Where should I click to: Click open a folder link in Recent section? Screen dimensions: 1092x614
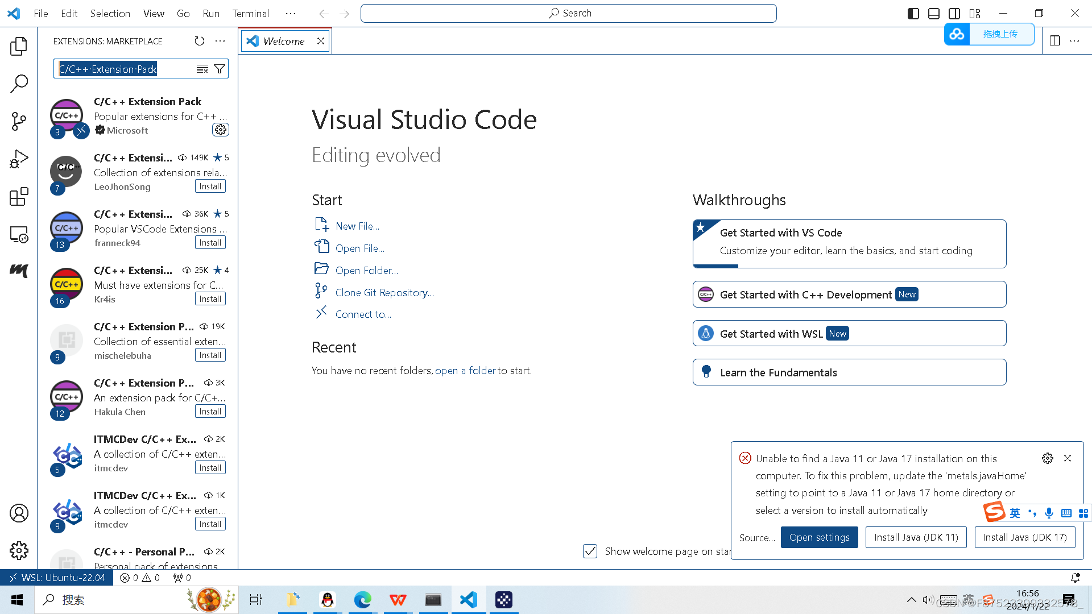465,370
